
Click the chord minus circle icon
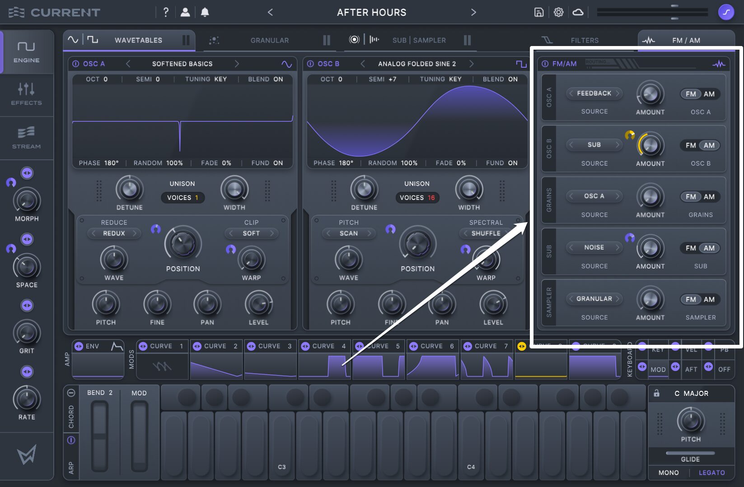(71, 393)
